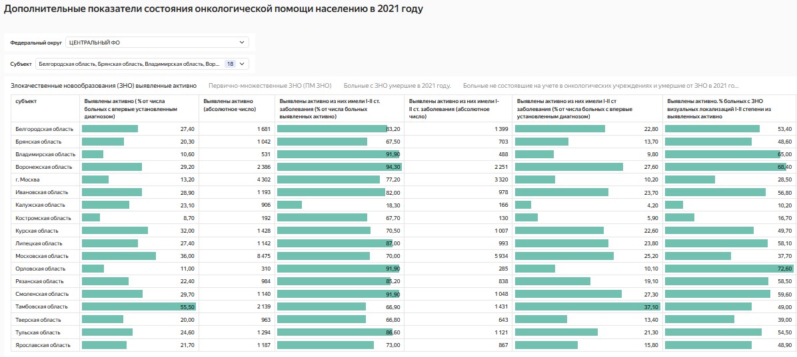The image size is (797, 357).
Task: Select the ЗНО выявленные активно tab
Action: 103,86
